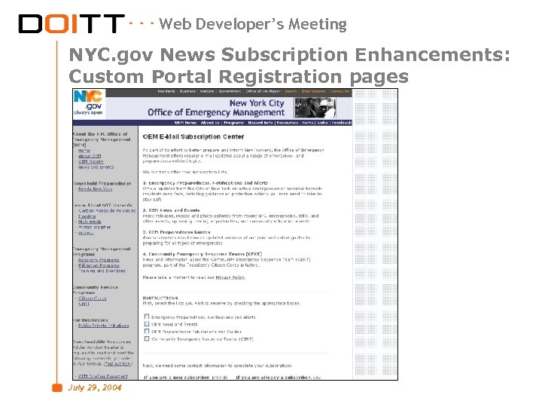Open the Winter Weather sidebar link
This screenshot has height=407, width=542.
94,228
